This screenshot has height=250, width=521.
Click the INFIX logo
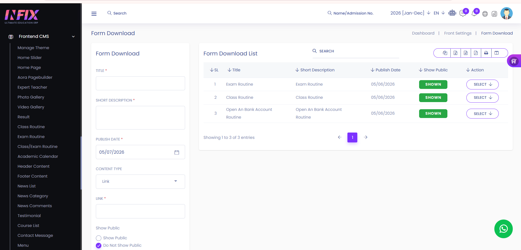22,16
